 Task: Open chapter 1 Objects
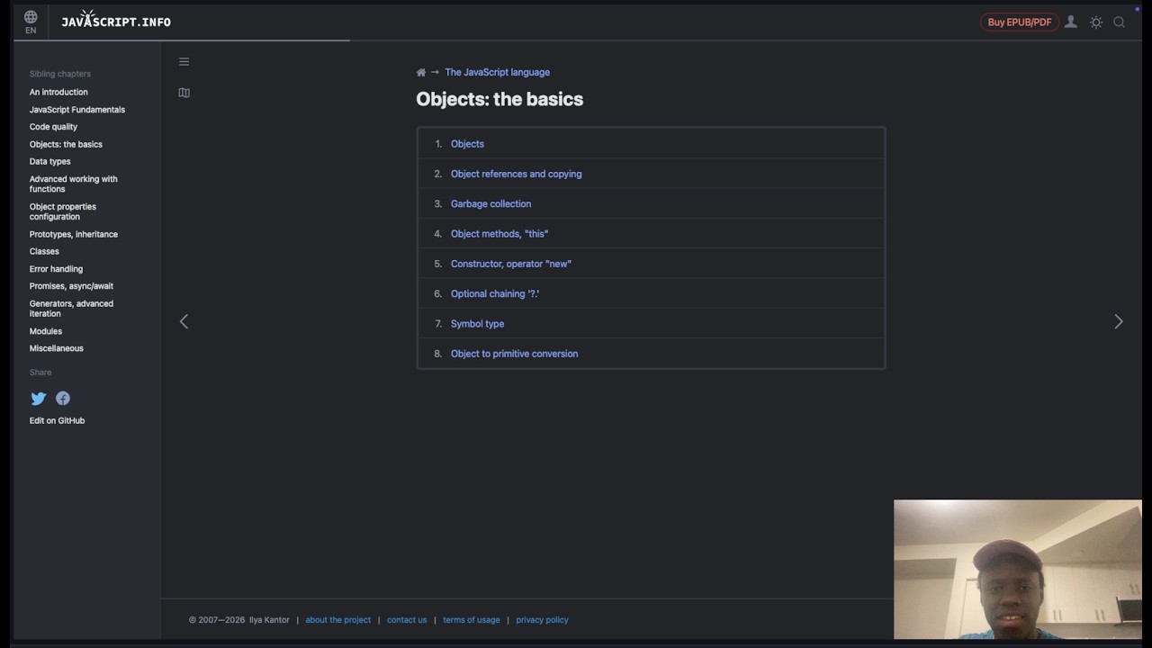click(x=467, y=144)
